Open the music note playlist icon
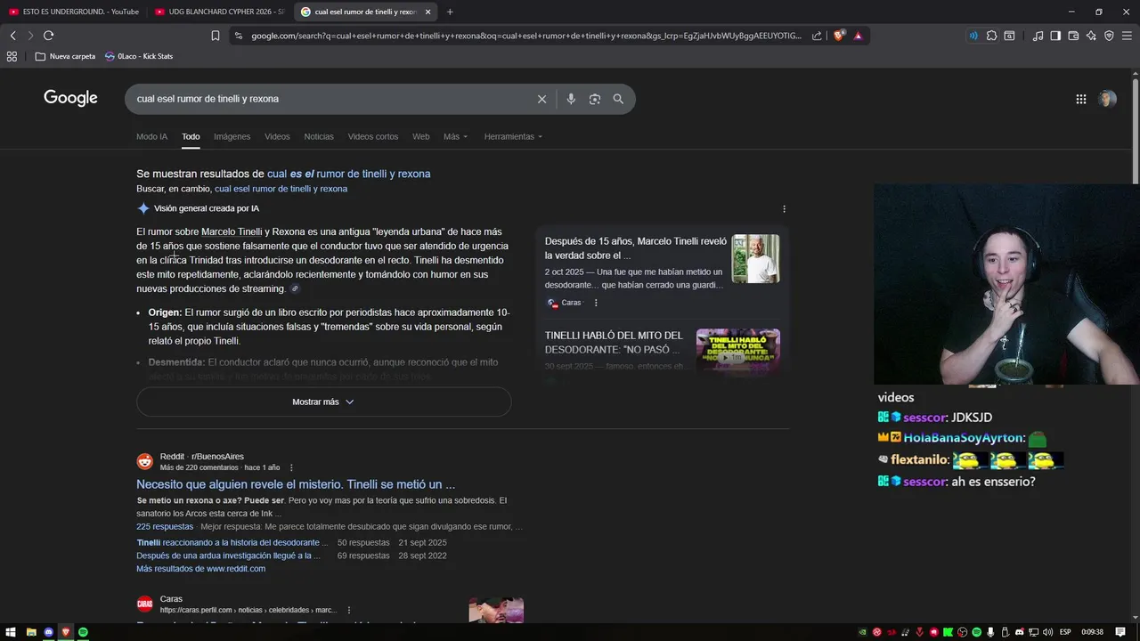 pyautogui.click(x=1038, y=36)
